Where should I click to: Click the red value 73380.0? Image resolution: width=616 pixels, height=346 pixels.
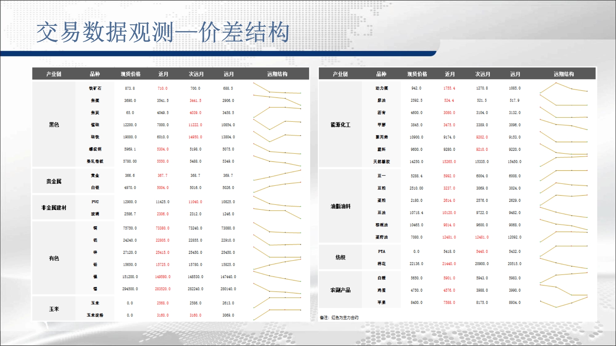click(x=163, y=228)
